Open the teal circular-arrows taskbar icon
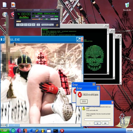Image resolution: width=133 pixels, height=133 pixels. click(13, 131)
